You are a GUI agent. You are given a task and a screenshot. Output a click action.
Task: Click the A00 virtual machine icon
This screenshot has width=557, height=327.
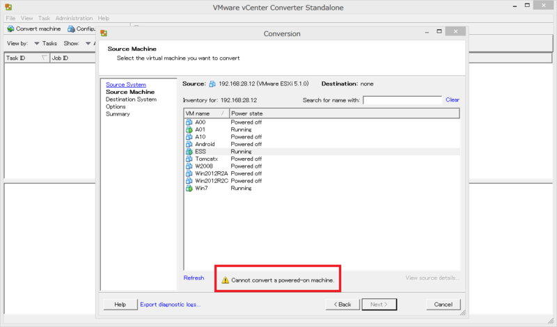(189, 122)
